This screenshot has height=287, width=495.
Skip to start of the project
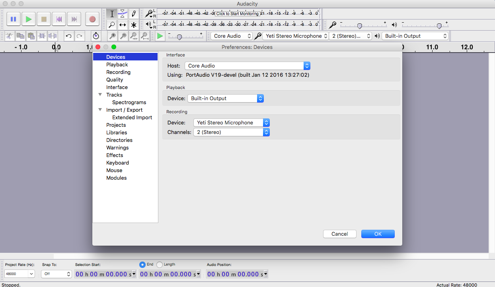click(x=59, y=19)
